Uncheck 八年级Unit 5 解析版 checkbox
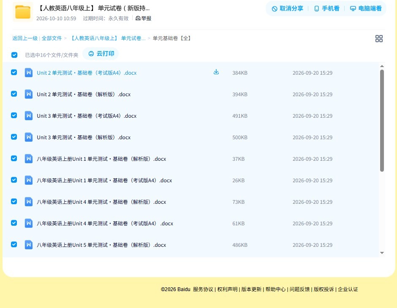397x308 pixels. coord(14,244)
